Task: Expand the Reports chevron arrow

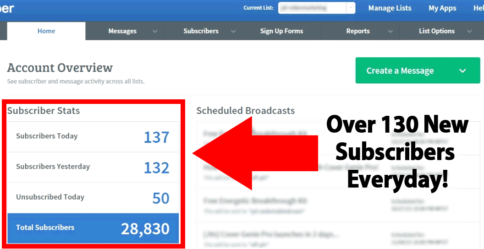Action: 390,31
